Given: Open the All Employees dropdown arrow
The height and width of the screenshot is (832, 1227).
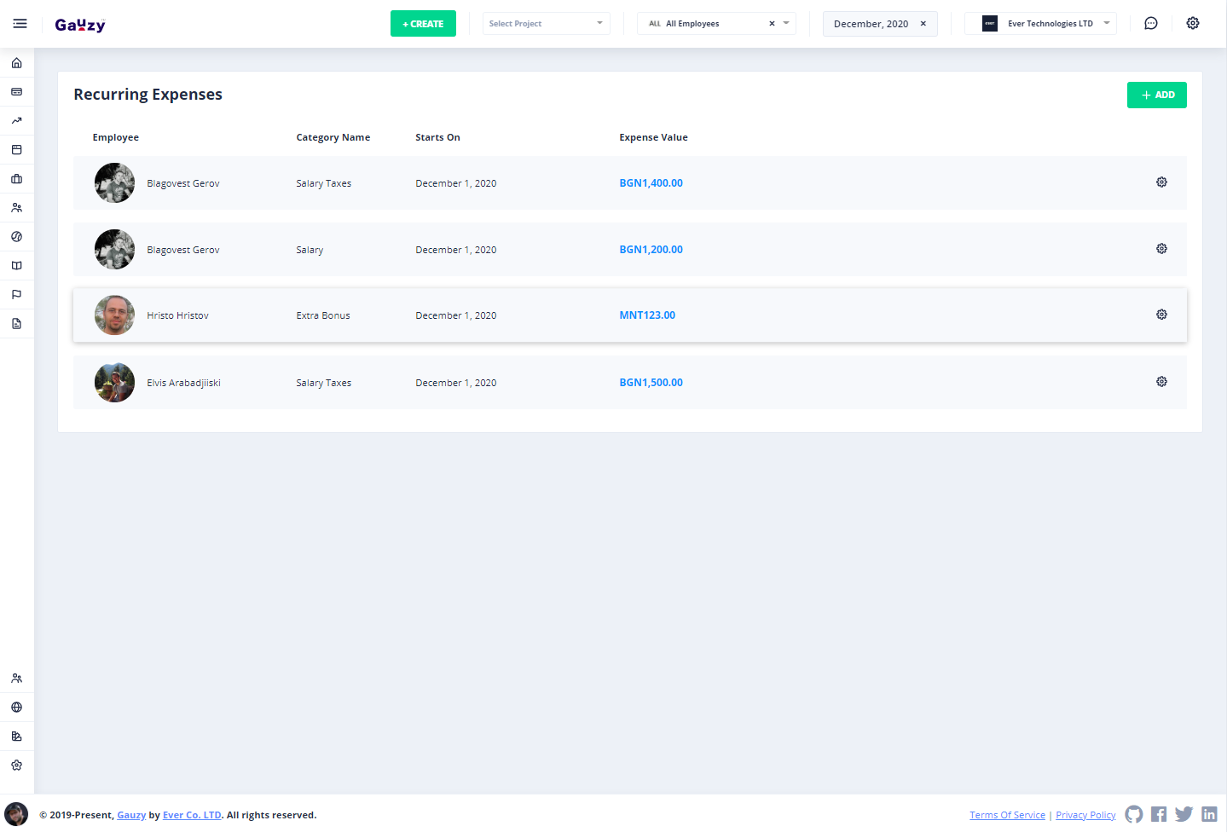Looking at the screenshot, I should (786, 24).
